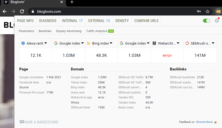This screenshot has height=128, width=222.
Task: Click the saved passwords key icon
Action: (x=199, y=11)
